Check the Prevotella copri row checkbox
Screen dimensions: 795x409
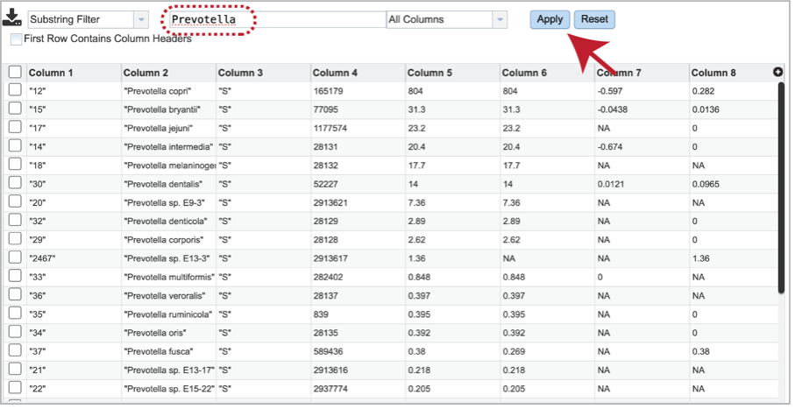(15, 91)
